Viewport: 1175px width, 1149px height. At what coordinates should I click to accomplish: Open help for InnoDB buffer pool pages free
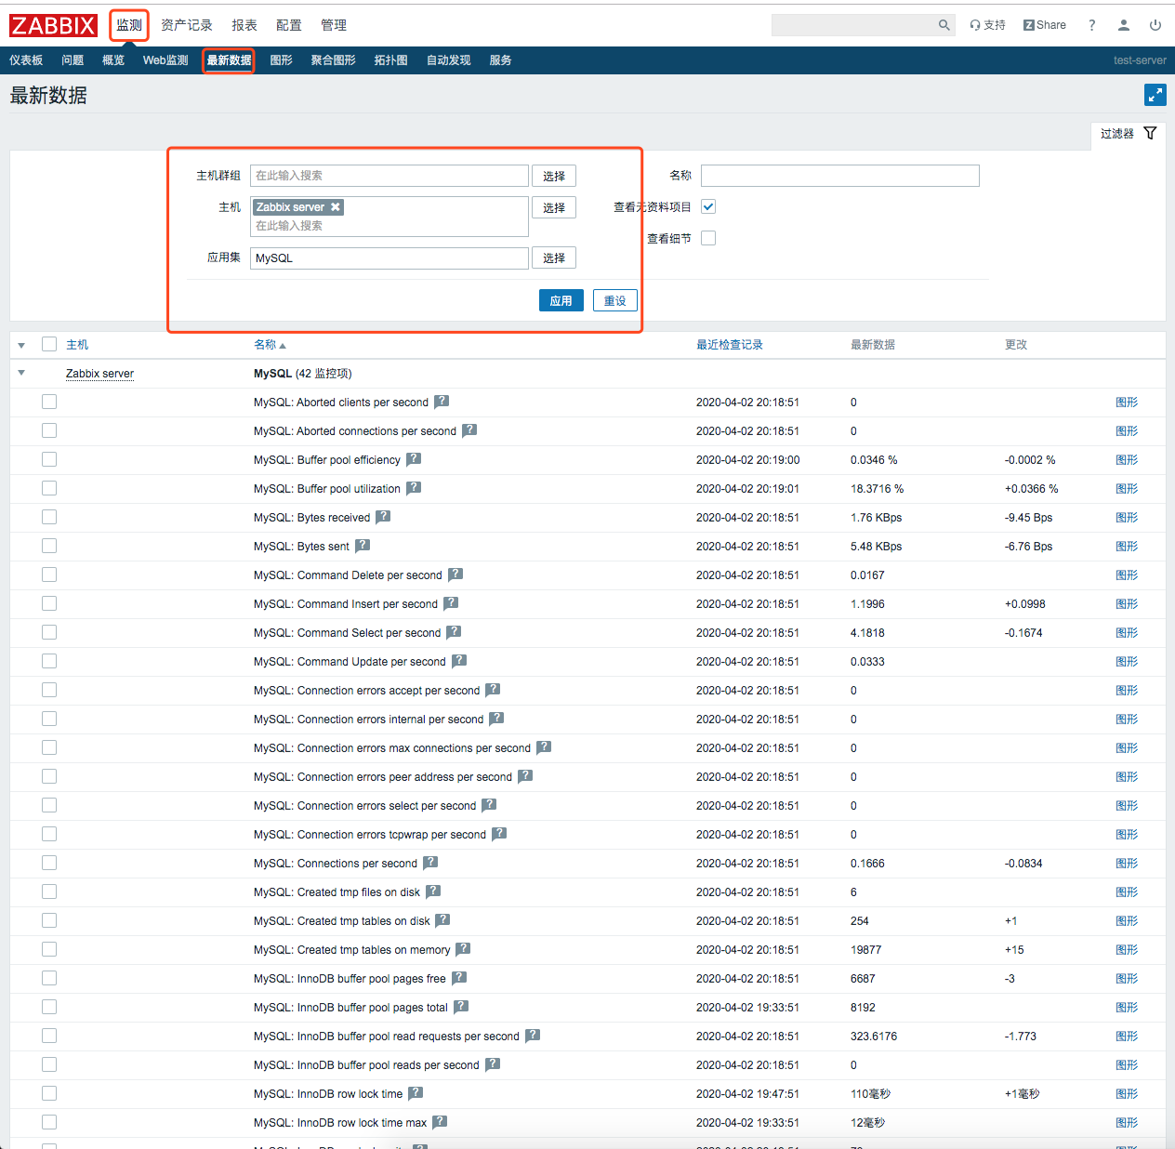point(459,978)
